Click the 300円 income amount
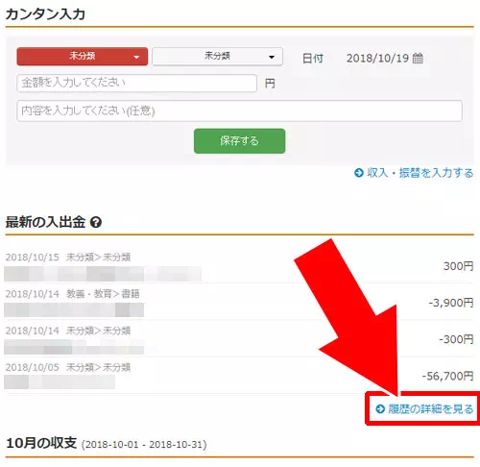The width and height of the screenshot is (480, 467). tap(458, 266)
